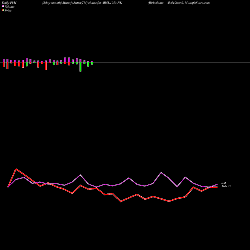Screen dimensions: 250x250
Task: Click the tallest green volume bar
Action: (80, 67)
